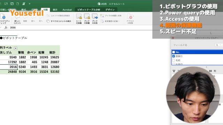Click the pivot builder field search box
The height and width of the screenshot is (125, 223).
219,45
